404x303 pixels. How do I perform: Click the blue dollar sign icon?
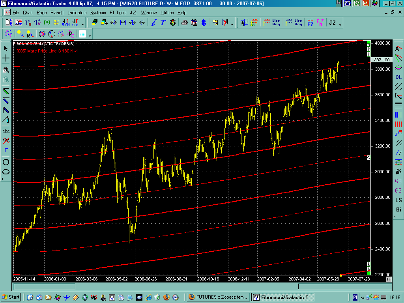204,22
